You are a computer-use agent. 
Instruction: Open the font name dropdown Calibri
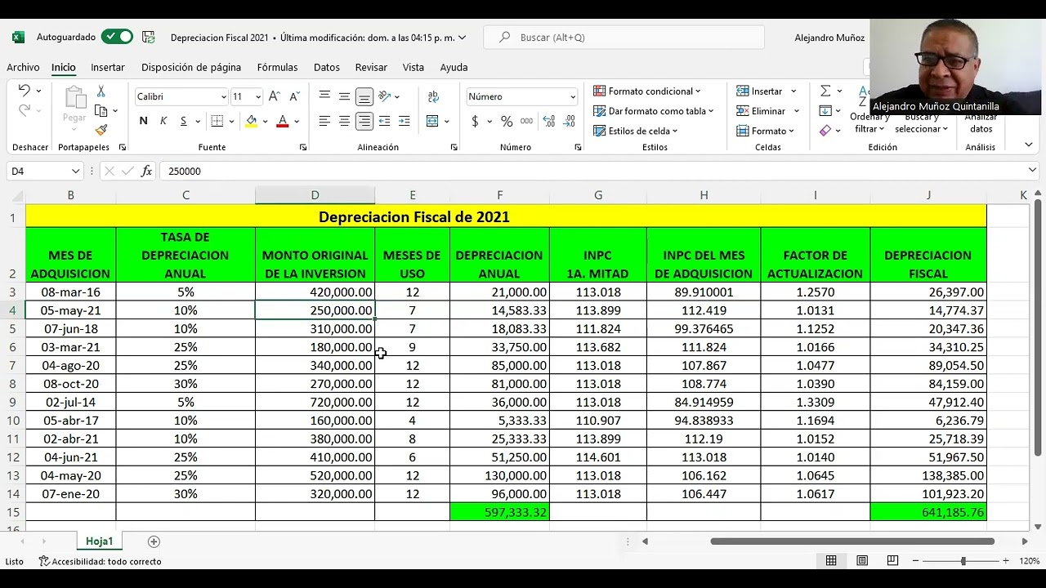click(x=223, y=96)
